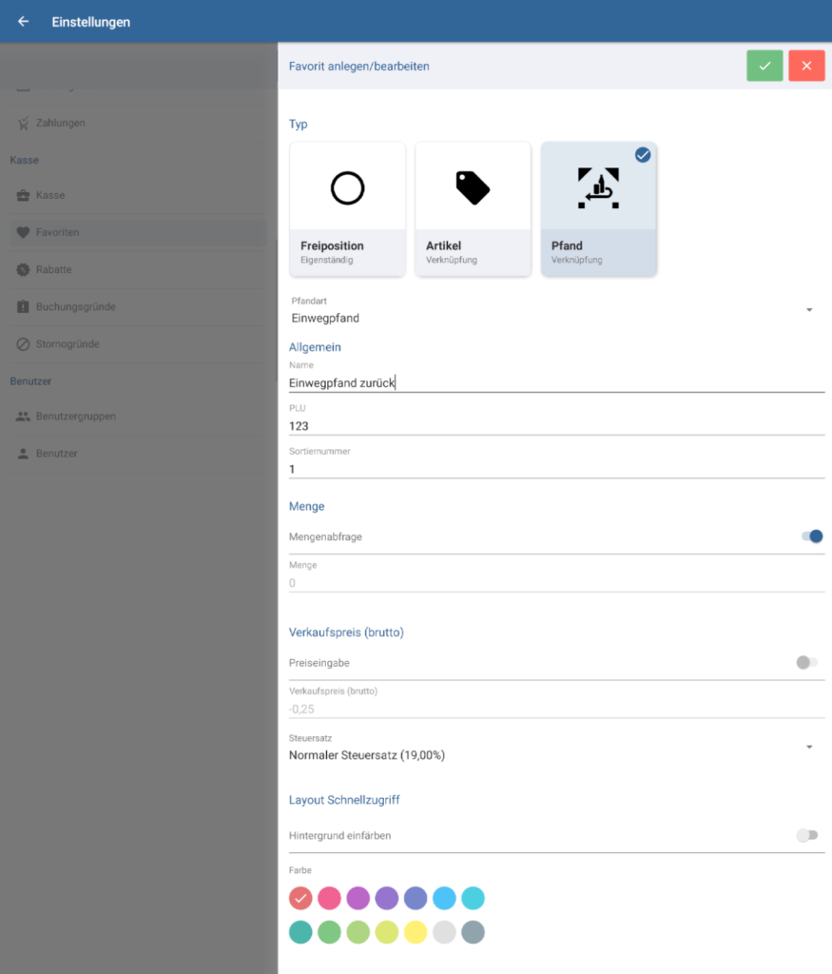Click the Sortiernummer field
This screenshot has height=974, width=832.
point(555,469)
